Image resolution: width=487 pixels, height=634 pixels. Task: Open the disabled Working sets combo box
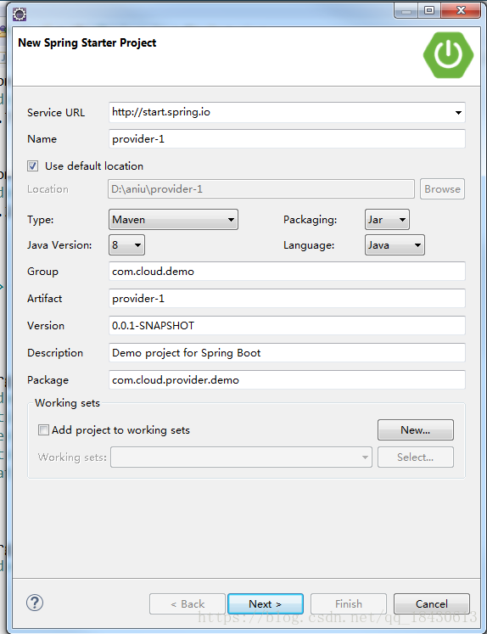click(241, 457)
